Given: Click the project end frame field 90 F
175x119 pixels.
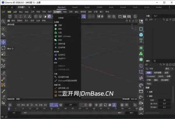Looking at the screenshot, I should tap(131, 113).
